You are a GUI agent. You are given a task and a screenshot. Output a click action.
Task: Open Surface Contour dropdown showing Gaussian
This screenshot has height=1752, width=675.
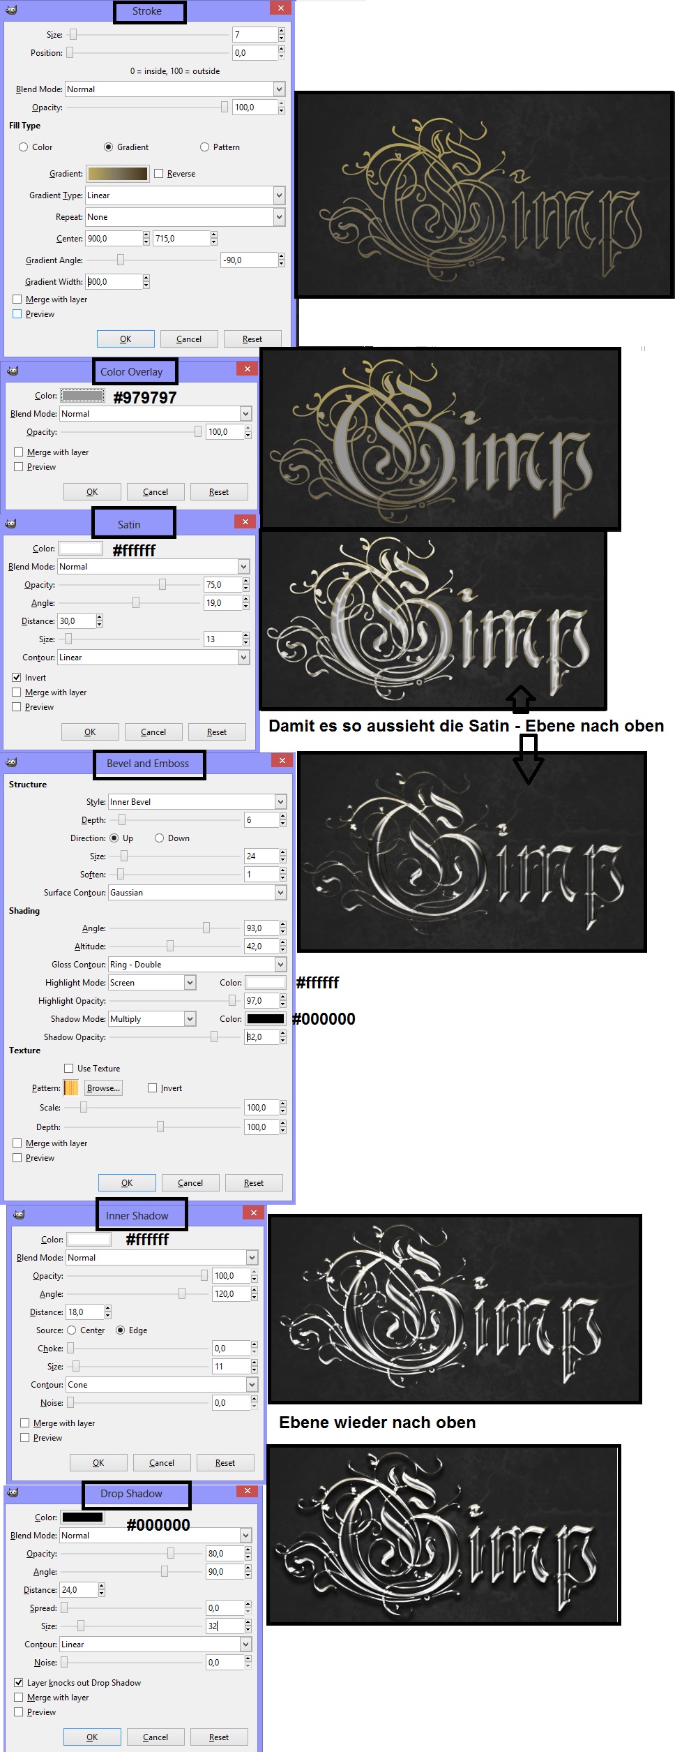pos(197,893)
